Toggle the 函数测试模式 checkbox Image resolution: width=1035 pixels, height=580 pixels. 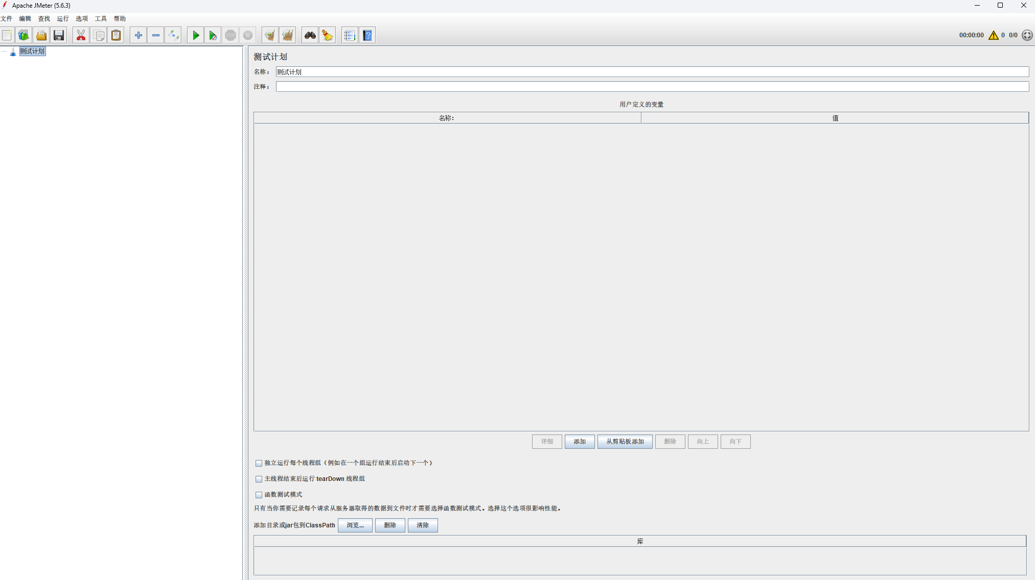259,495
